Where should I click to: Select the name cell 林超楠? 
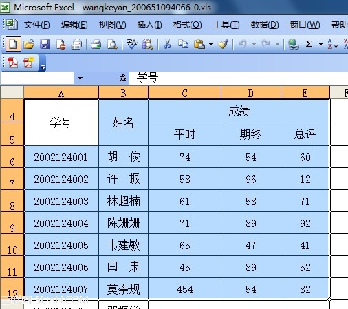coord(123,201)
